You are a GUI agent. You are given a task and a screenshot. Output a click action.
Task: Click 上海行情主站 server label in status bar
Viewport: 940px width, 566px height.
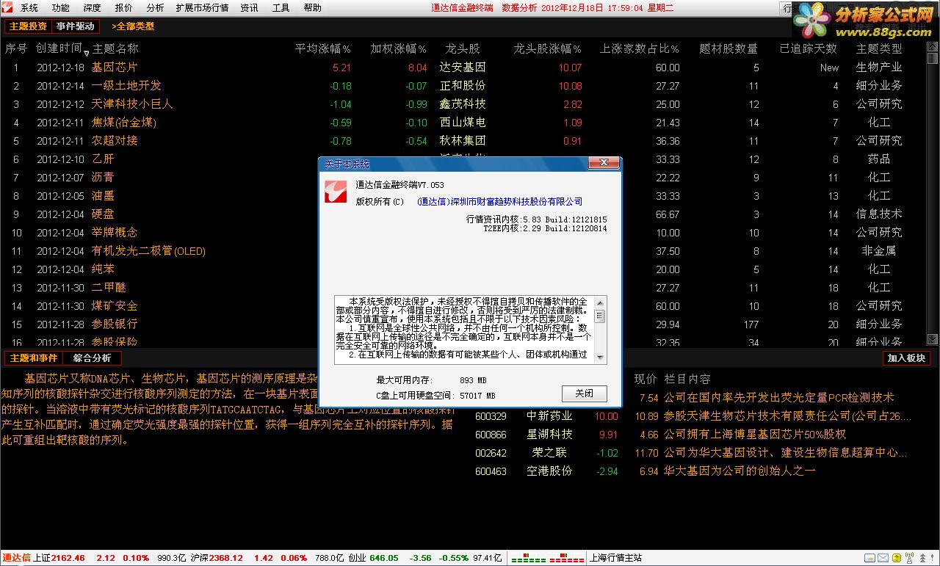pos(616,558)
